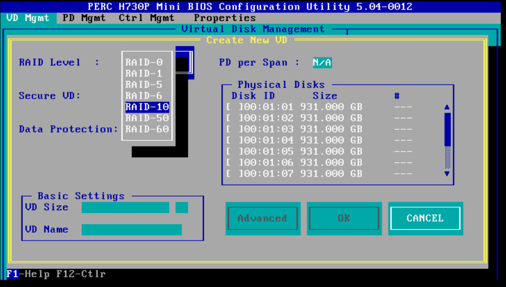Click the Disk ID column header
Screen dimensions: 506x287
[x=253, y=96]
